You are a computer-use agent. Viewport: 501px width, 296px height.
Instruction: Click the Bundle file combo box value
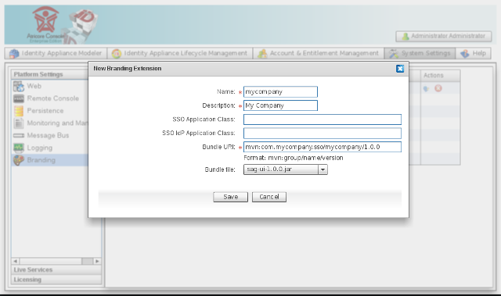pos(281,169)
